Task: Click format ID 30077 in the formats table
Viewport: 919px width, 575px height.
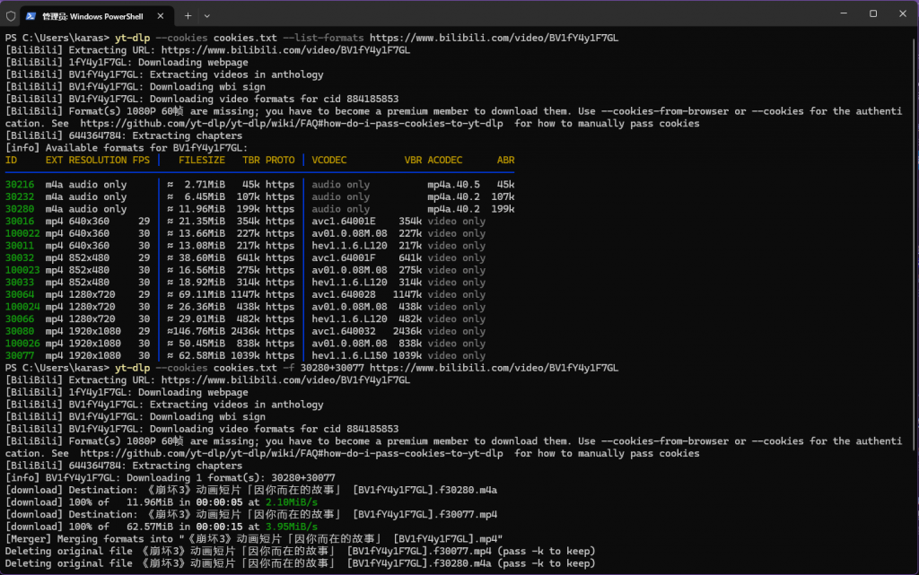Action: click(20, 355)
